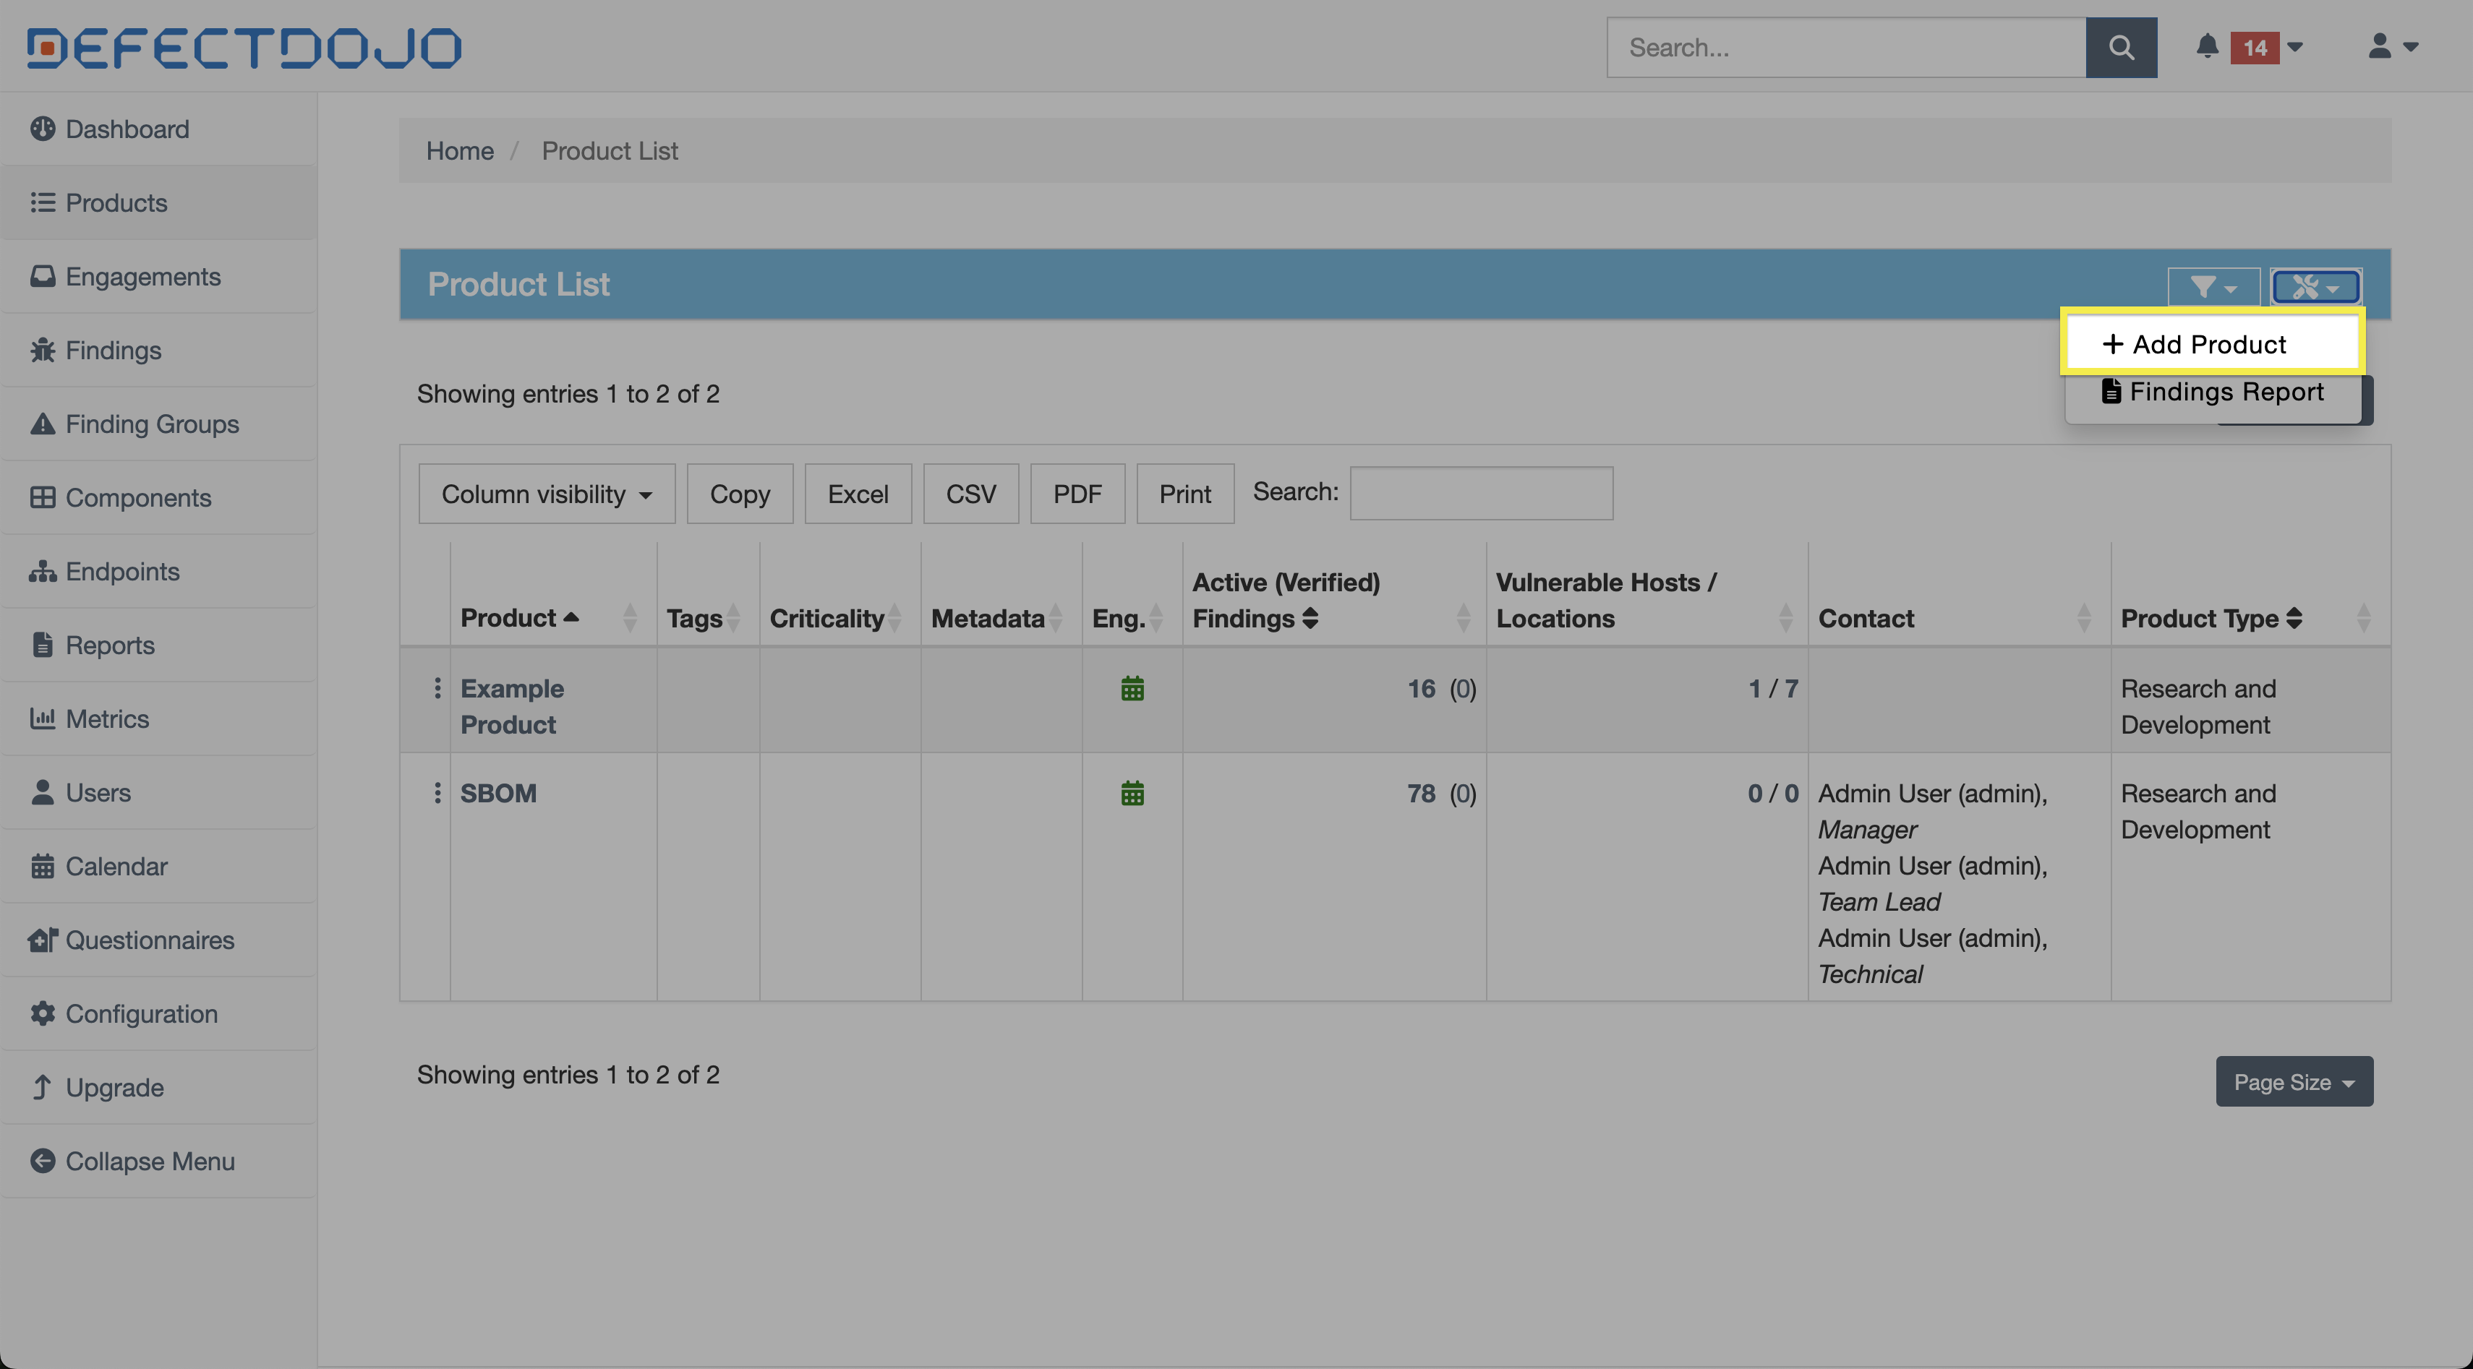
Task: Click verified (0) count for SBOM
Action: pos(1463,794)
